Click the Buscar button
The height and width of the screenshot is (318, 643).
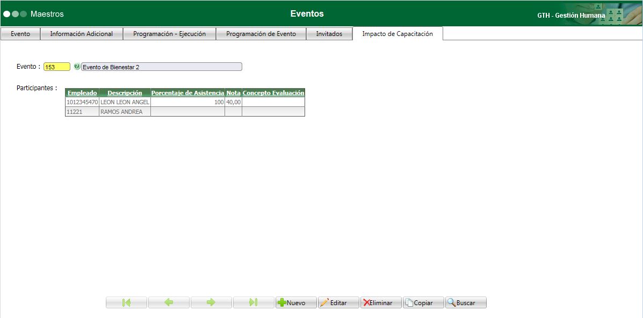pyautogui.click(x=466, y=303)
